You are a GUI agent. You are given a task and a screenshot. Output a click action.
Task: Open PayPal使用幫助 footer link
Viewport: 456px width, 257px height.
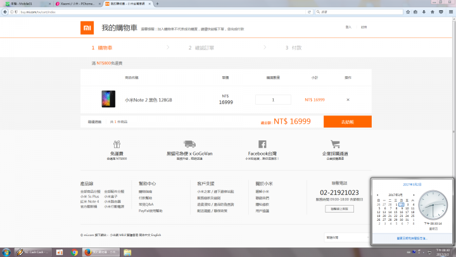coord(151,211)
